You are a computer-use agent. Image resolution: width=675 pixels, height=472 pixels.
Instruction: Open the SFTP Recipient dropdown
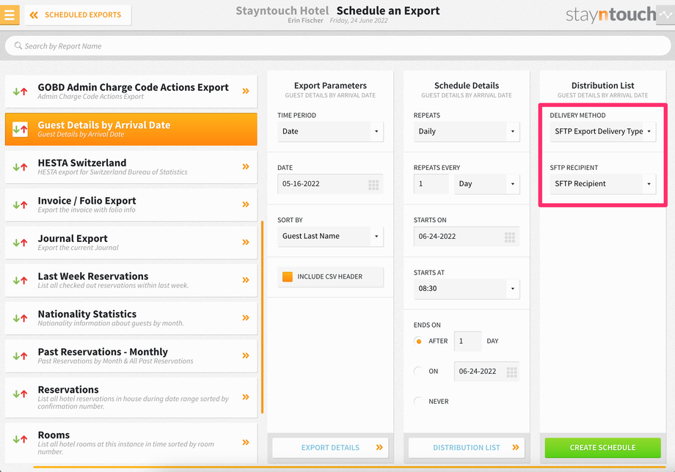[x=602, y=184]
